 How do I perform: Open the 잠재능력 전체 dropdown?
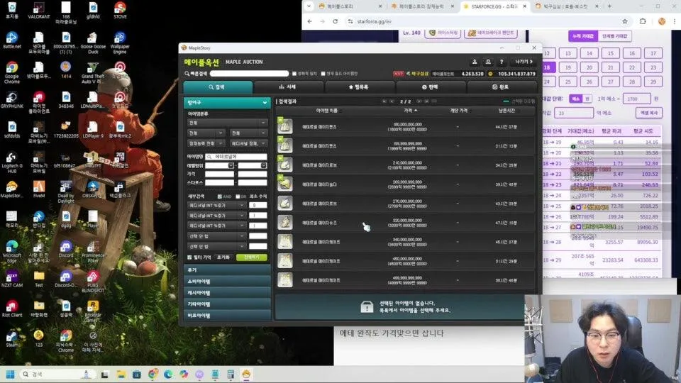point(206,143)
